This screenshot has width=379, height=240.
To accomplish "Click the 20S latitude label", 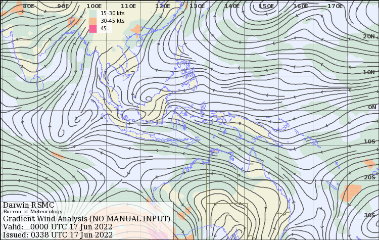I will pos(370,177).
